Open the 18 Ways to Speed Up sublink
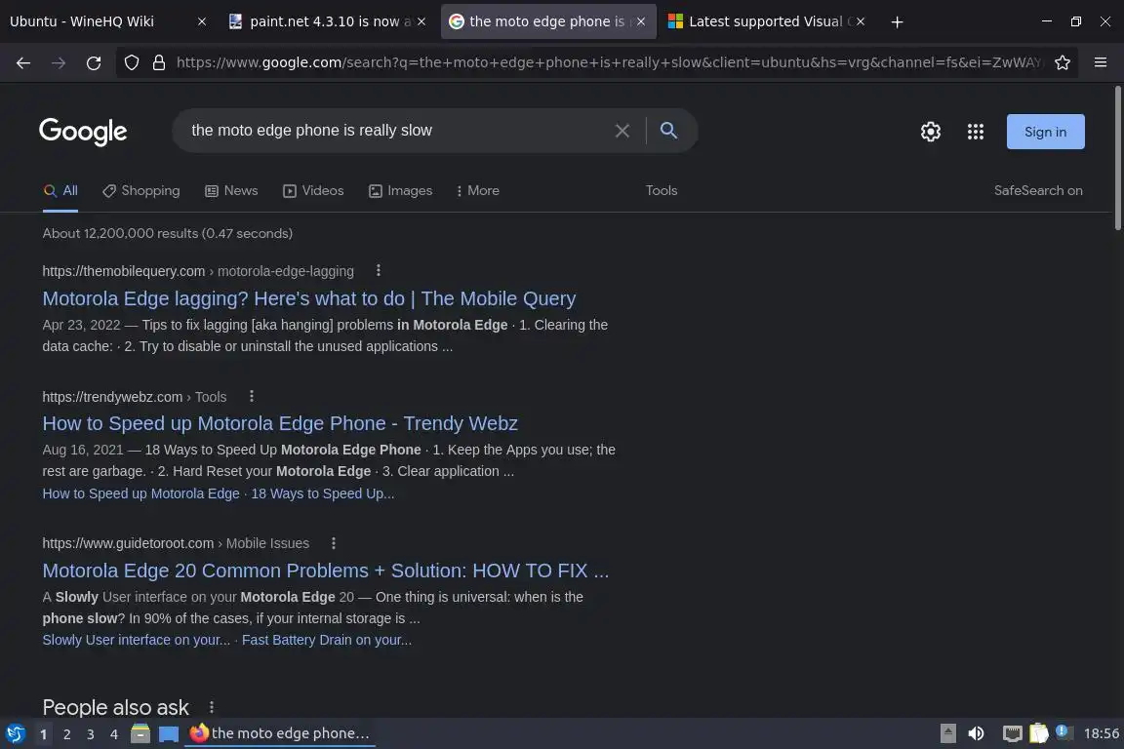 point(323,493)
